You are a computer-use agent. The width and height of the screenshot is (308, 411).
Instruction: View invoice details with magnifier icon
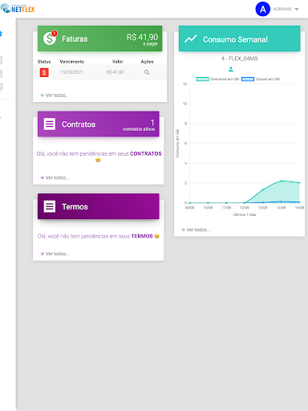[x=147, y=72]
